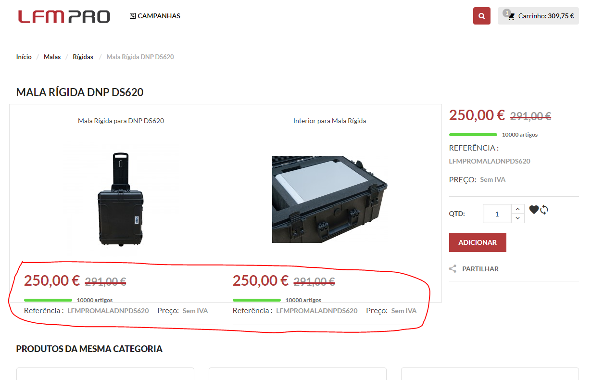Click the 'Interior para Mala Rígida' title
This screenshot has height=380, width=604.
[x=329, y=121]
